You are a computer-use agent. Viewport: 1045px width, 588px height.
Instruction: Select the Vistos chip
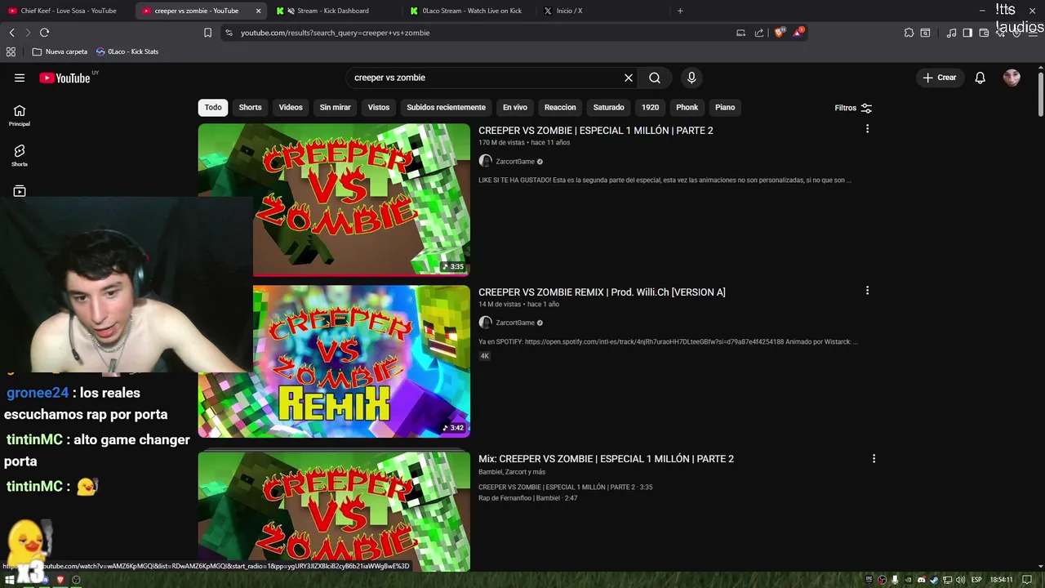(x=379, y=107)
